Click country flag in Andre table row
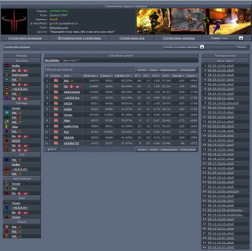252x251 pixels. click(56, 109)
